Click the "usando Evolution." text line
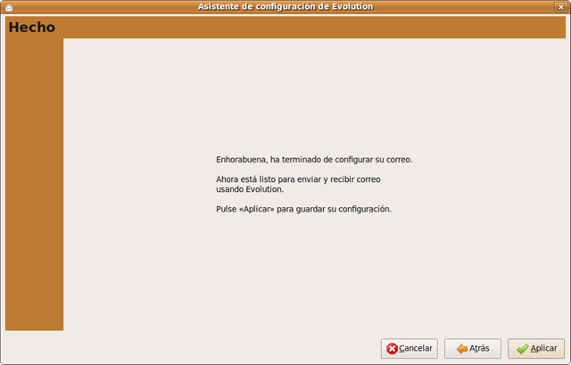Image resolution: width=571 pixels, height=365 pixels. click(255, 189)
